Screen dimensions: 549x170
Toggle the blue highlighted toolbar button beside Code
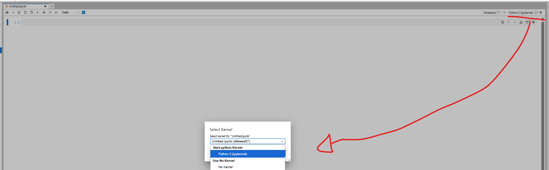(84, 12)
